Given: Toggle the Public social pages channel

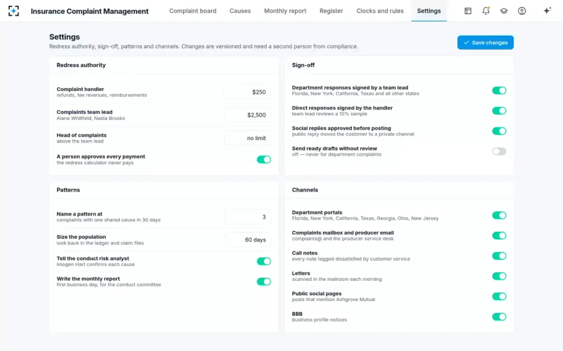Looking at the screenshot, I should click(x=499, y=296).
